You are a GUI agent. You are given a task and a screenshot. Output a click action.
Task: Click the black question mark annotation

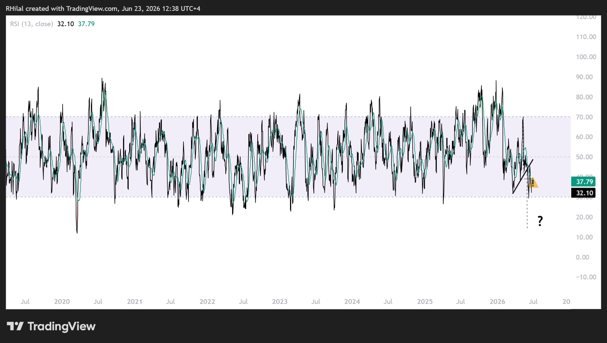click(540, 221)
